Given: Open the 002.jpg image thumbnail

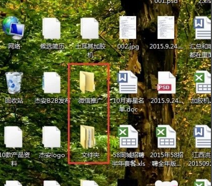Looking at the screenshot, I should point(128,28).
